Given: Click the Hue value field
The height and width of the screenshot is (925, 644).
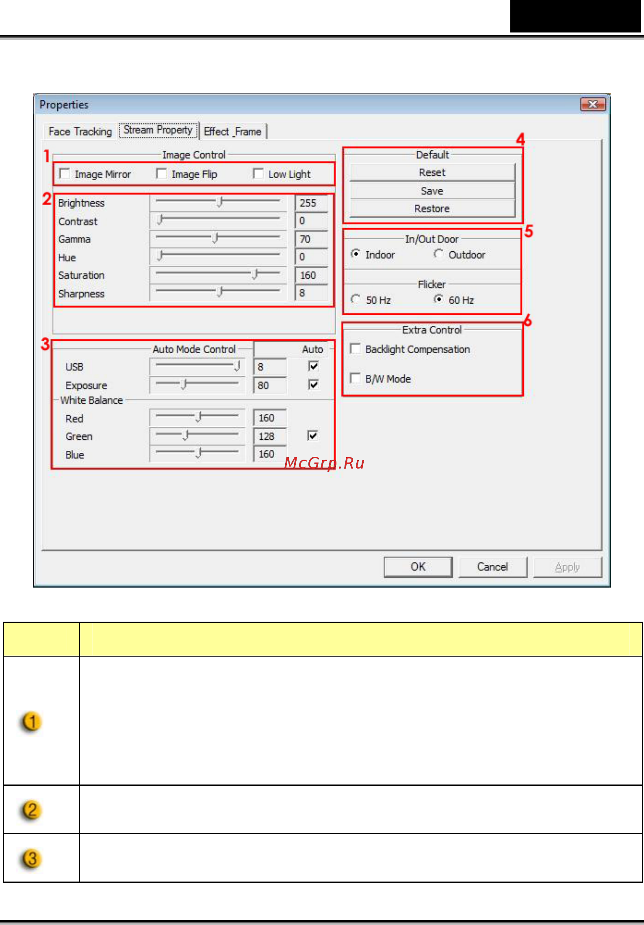Looking at the screenshot, I should pos(311,257).
